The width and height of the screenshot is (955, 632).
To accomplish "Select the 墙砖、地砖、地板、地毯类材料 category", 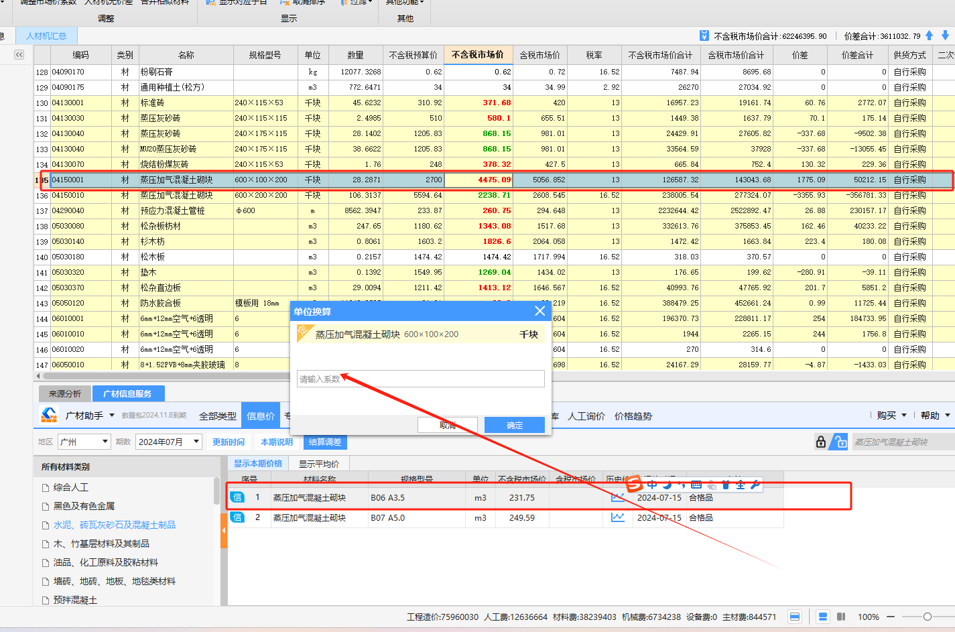I will tap(115, 581).
